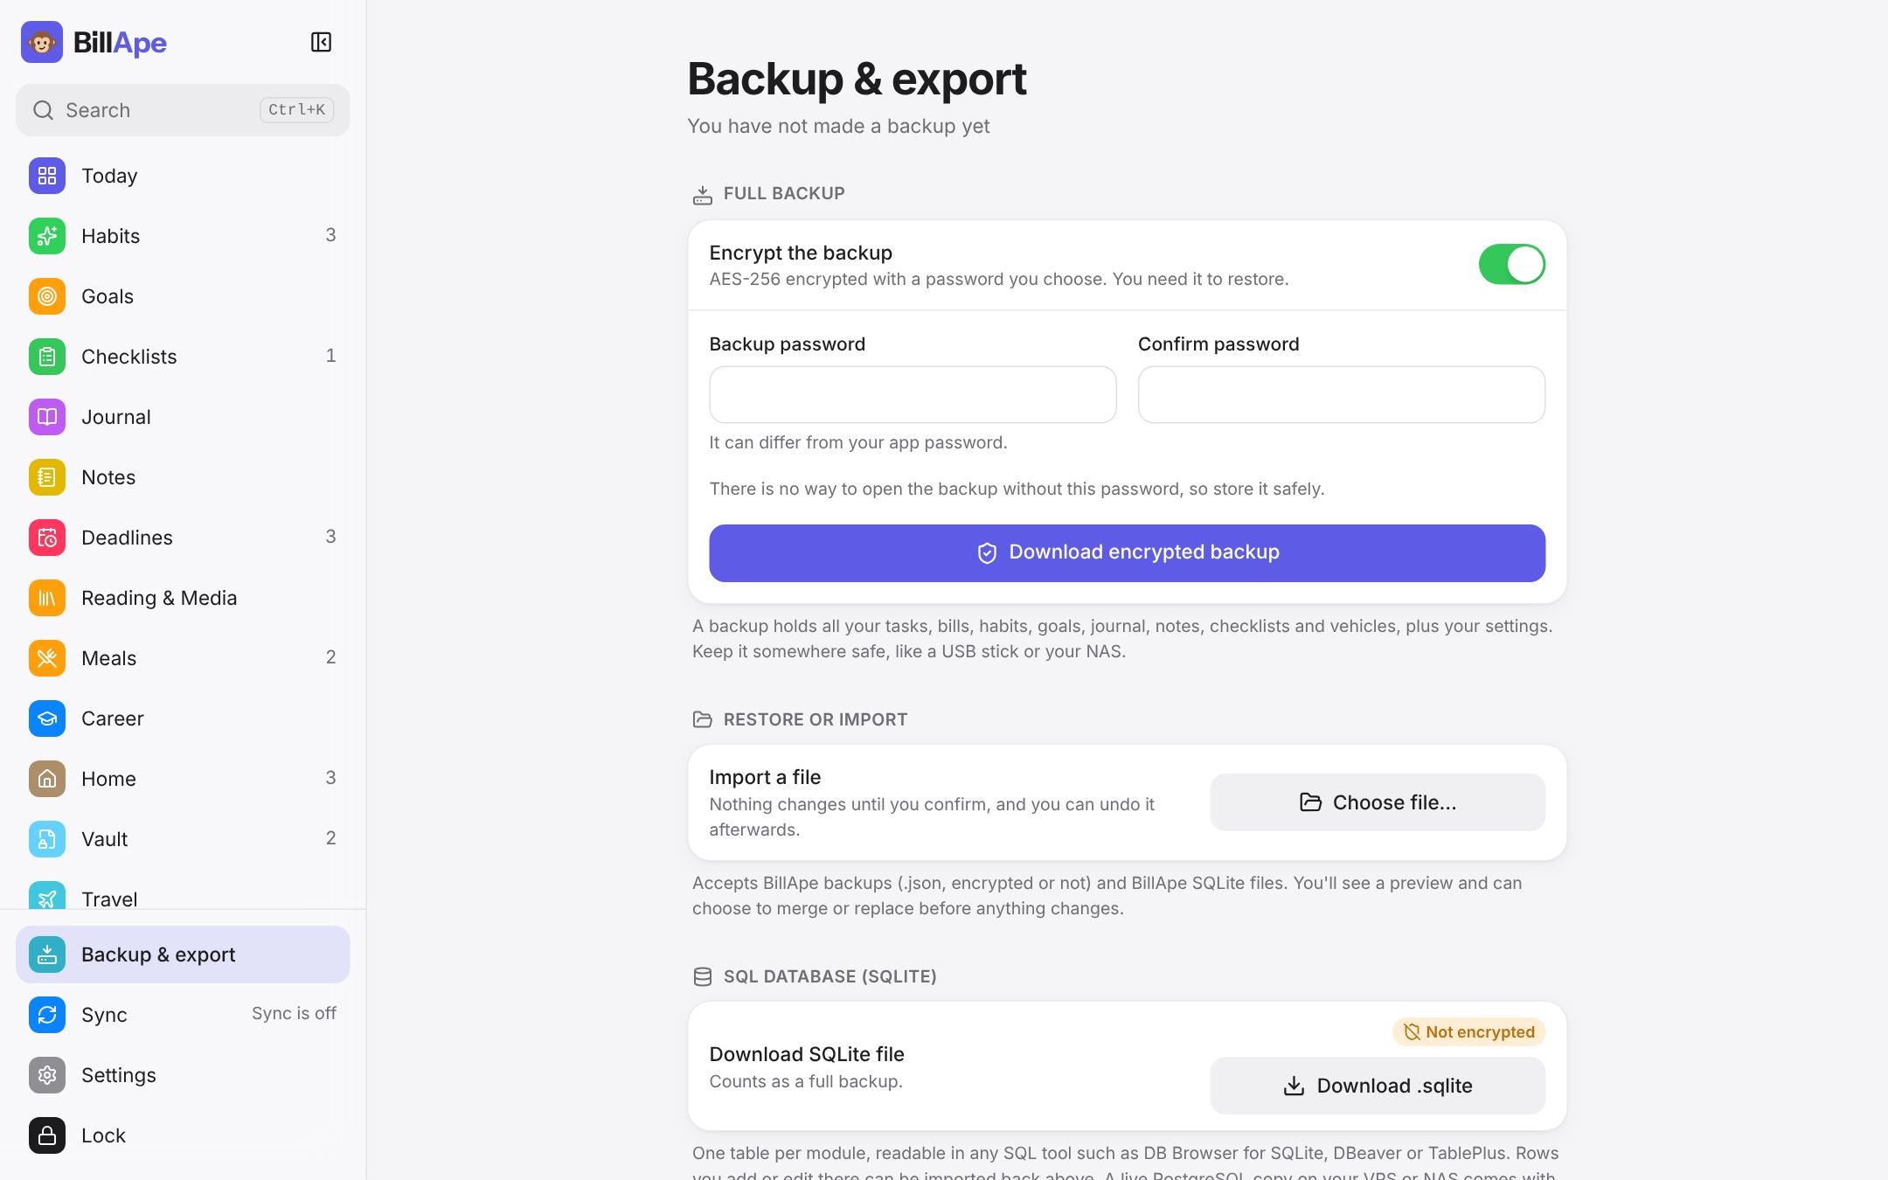The height and width of the screenshot is (1180, 1888).
Task: Click the FULL BACKUP section heading
Action: [784, 193]
